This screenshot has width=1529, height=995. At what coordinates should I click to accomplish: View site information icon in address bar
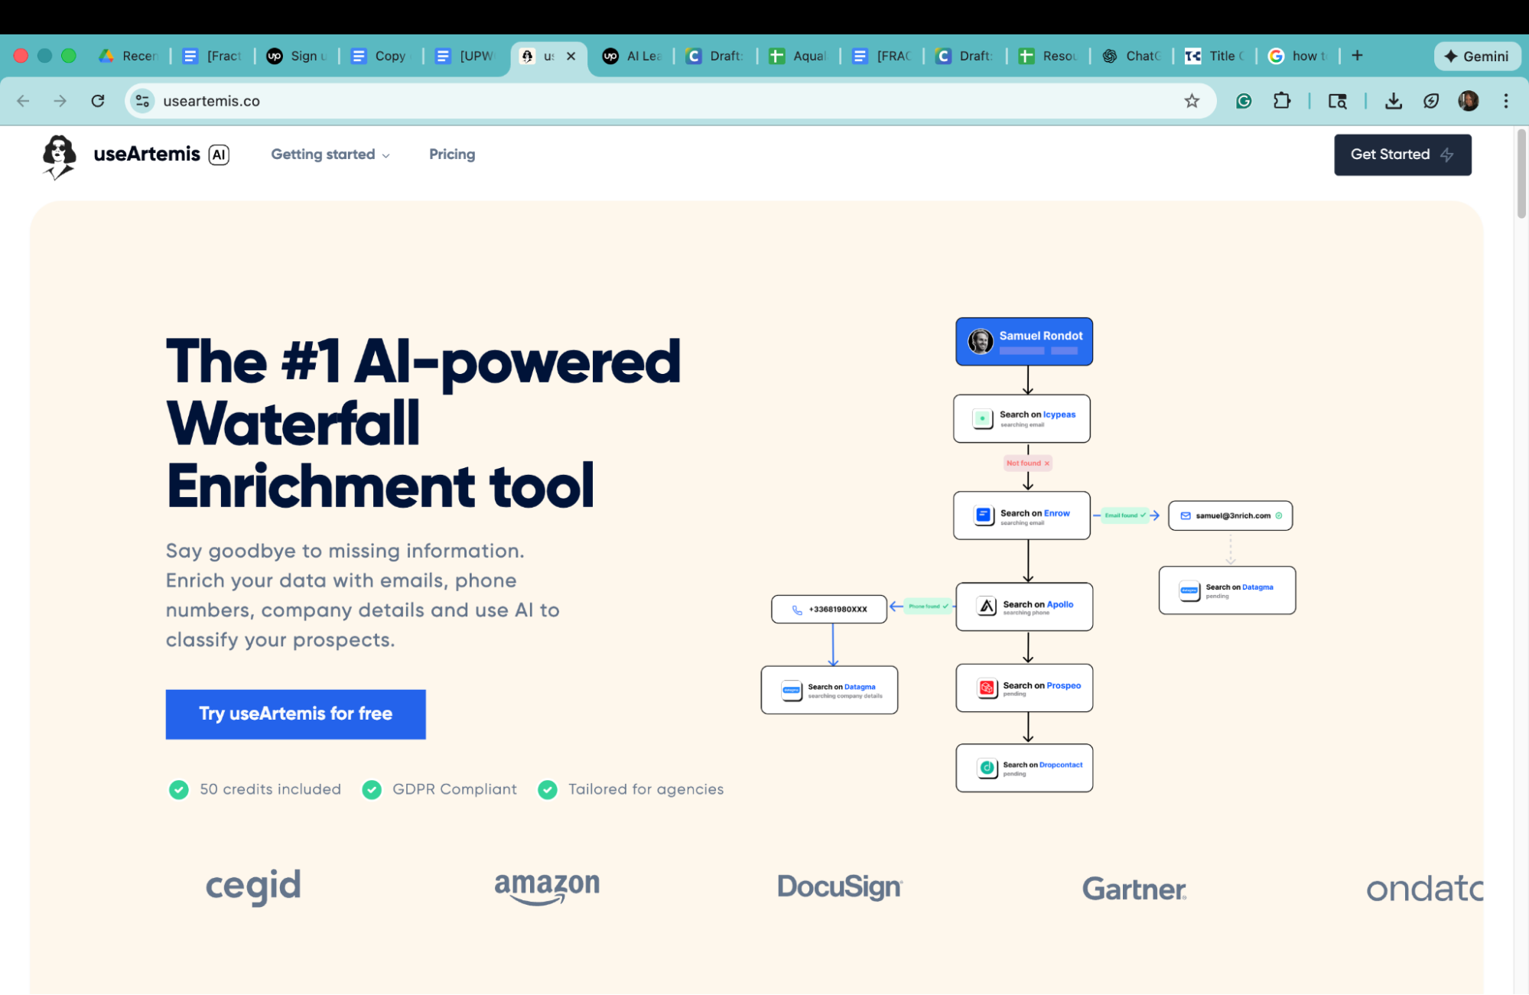coord(142,101)
